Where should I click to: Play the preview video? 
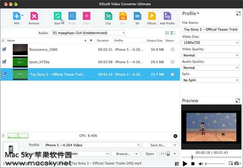point(185,163)
